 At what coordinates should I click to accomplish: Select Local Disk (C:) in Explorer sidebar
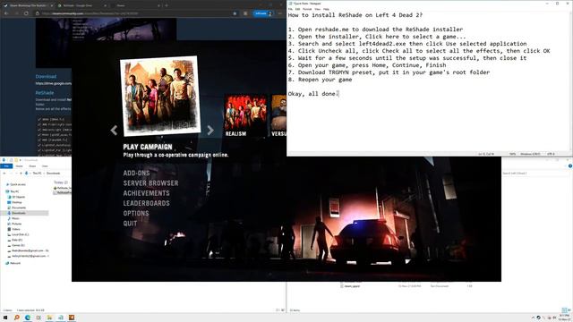coord(18,234)
